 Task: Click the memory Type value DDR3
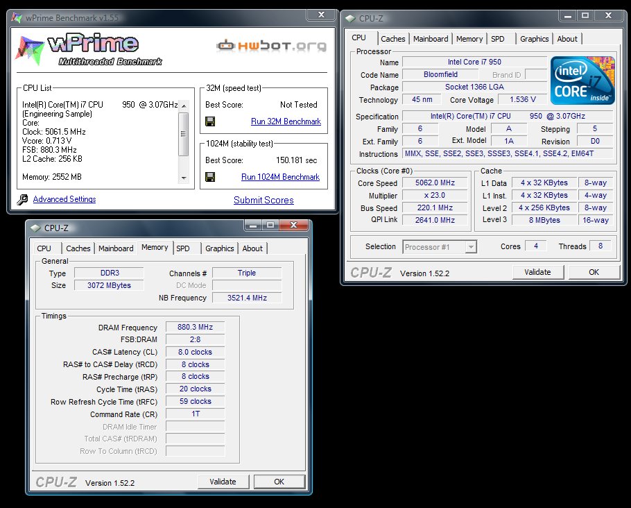110,273
